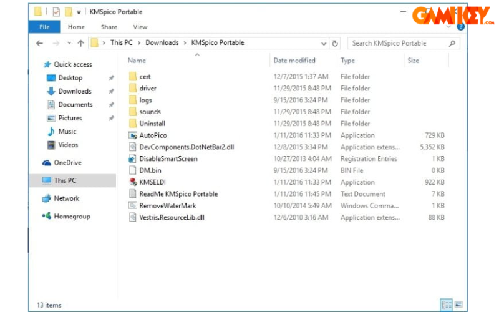Click the "729 KB" size of AutoPico

pyautogui.click(x=434, y=135)
